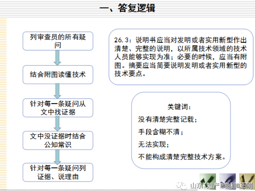This screenshot has height=191, width=255.
Task: Click the 26.3 article text box
Action: [180, 57]
